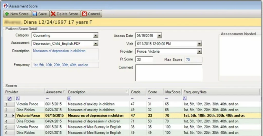Sort by the Provider column header
Screen dimensions: 263x136
click(24, 92)
